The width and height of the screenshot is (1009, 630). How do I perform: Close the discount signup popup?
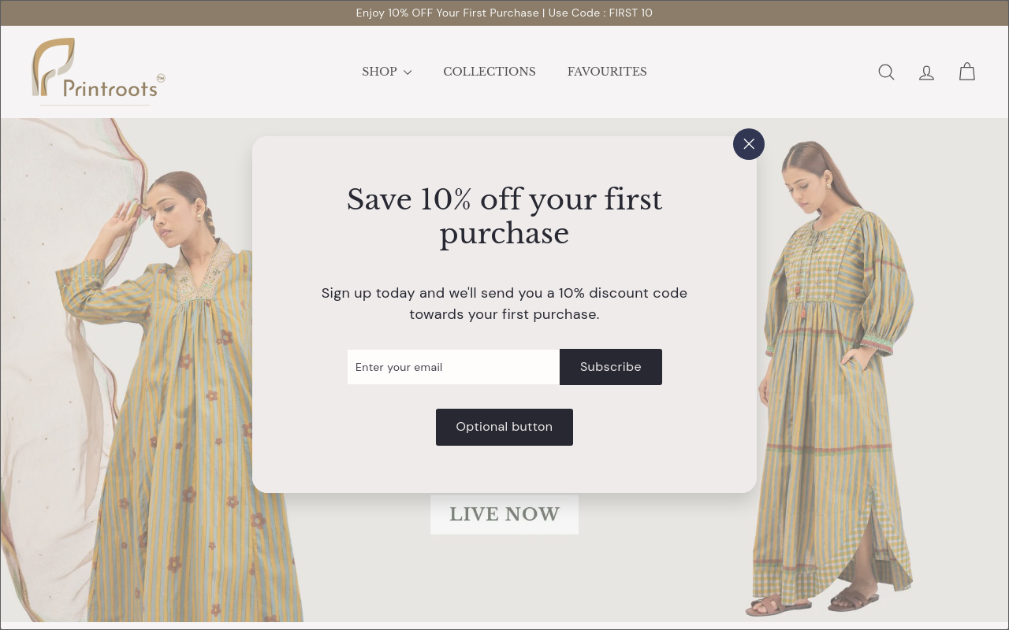tap(749, 144)
